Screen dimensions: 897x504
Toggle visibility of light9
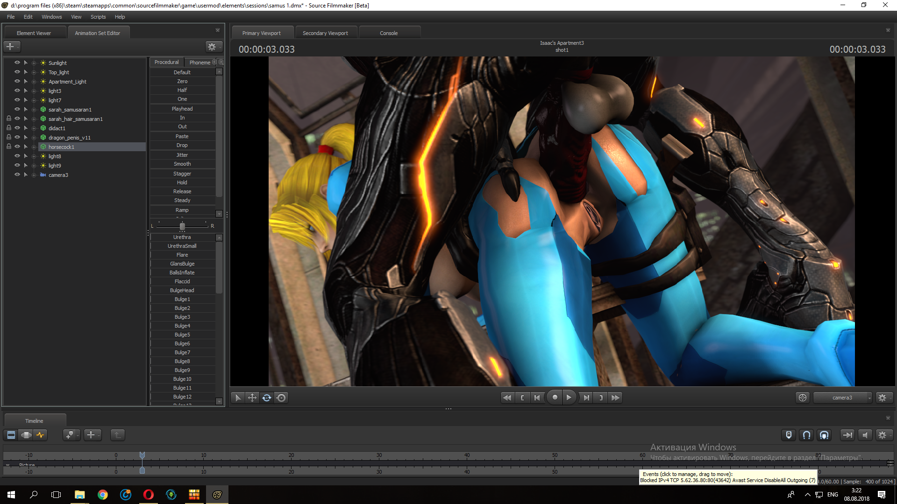(x=17, y=165)
